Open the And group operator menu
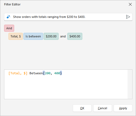This screenshot has height=116, width=136. (9, 28)
